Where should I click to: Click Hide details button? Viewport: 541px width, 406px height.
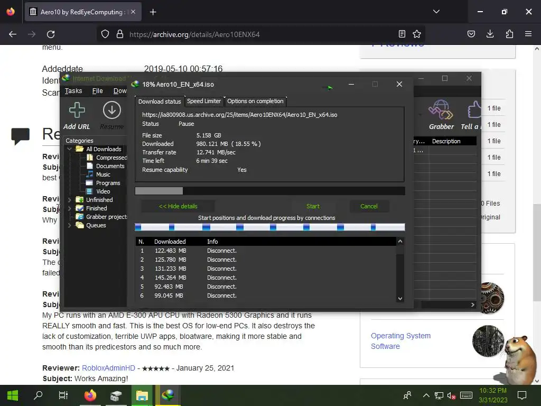(x=178, y=206)
